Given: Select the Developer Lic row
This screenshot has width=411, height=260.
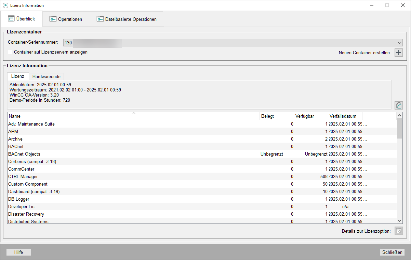Looking at the screenshot, I should click(x=202, y=206).
